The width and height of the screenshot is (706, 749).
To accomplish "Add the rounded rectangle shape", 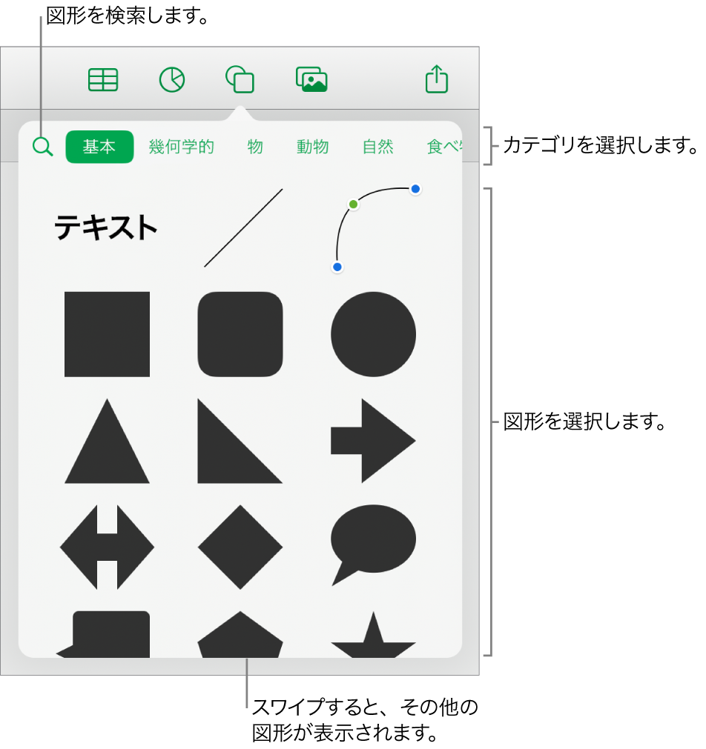I will [x=240, y=334].
